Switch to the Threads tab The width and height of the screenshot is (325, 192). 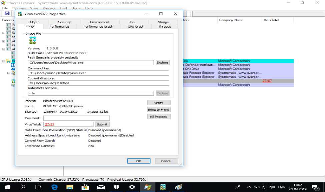click(x=165, y=27)
